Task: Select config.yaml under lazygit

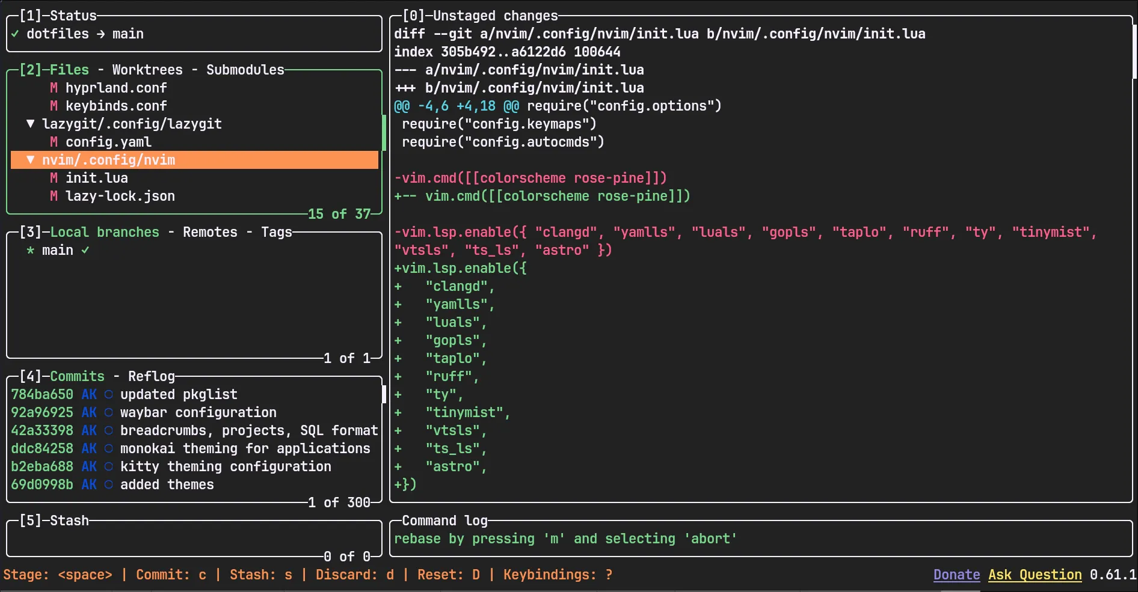Action: (108, 142)
